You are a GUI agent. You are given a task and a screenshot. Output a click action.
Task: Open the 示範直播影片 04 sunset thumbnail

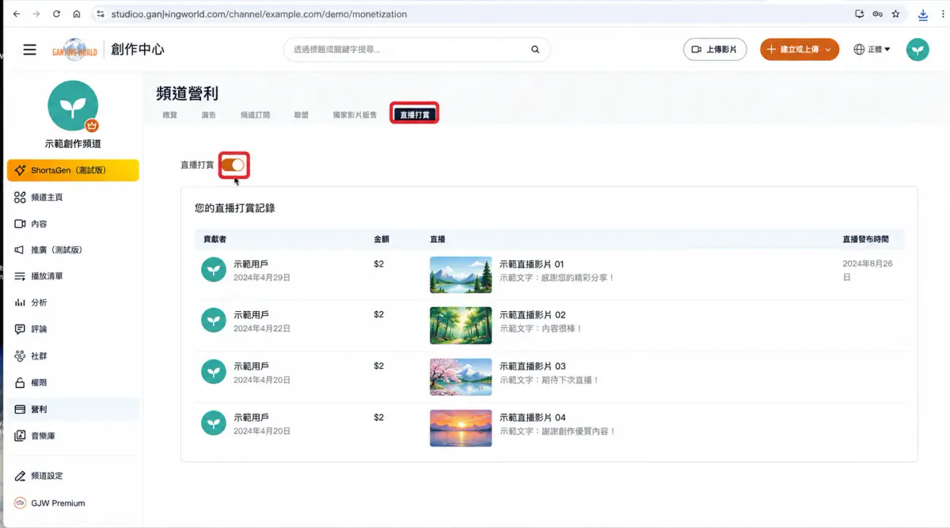[461, 428]
